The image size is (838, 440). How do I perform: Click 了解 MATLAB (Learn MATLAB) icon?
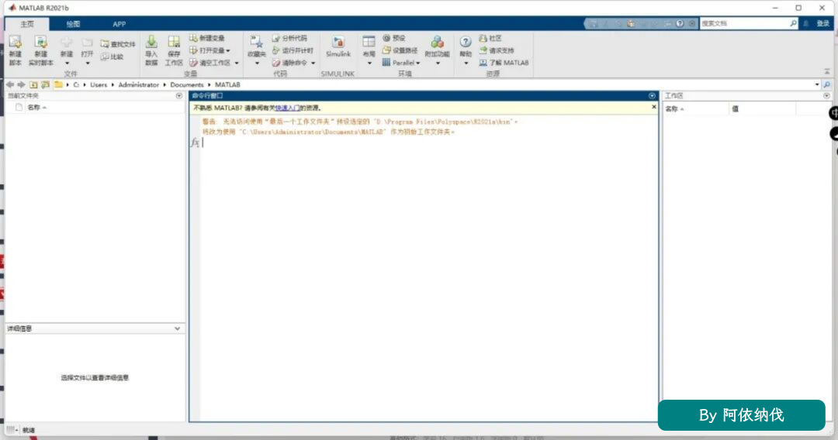pos(483,63)
